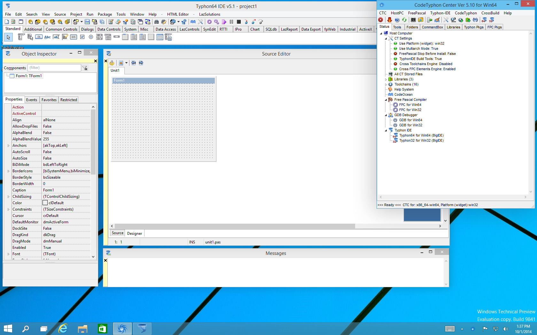The image size is (537, 335).
Task: Open the HostPC menu in CodeTyphon Center
Action: tap(397, 13)
